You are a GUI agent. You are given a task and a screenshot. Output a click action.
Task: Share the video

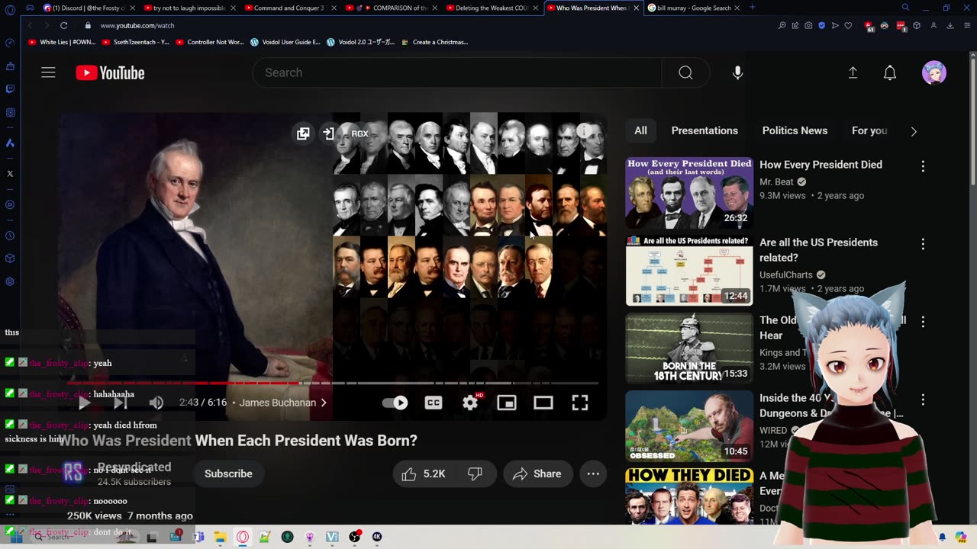(537, 474)
